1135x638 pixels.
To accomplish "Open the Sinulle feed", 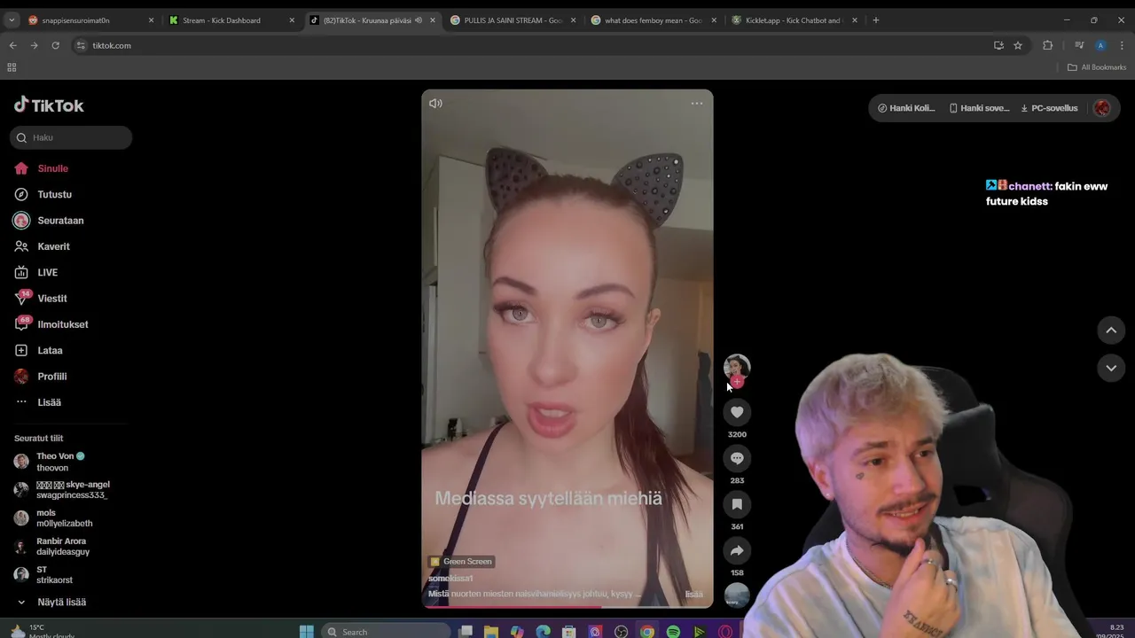I will click(x=52, y=168).
